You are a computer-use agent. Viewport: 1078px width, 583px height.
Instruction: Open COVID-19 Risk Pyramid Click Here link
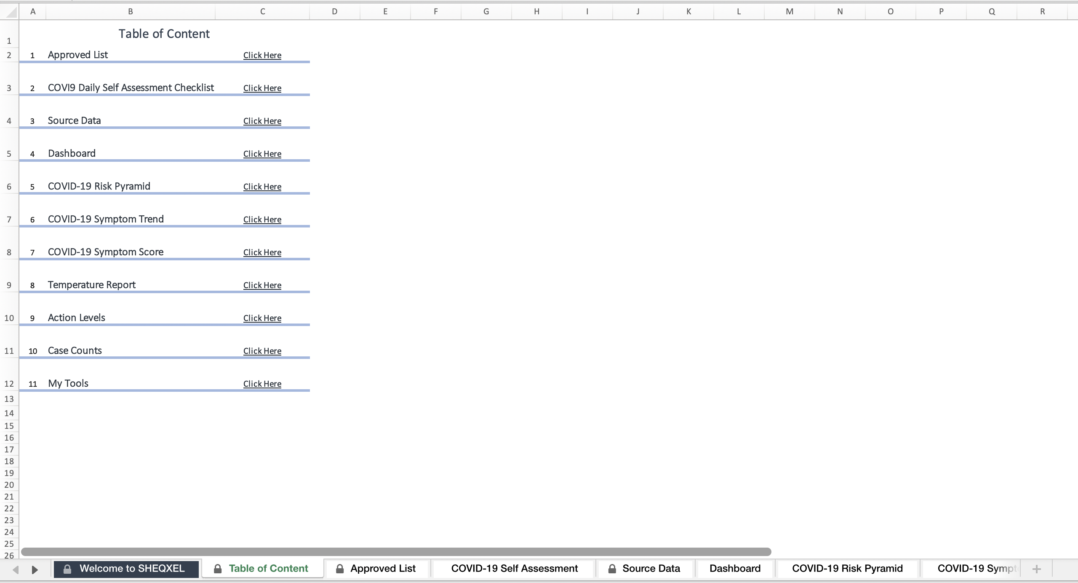[x=262, y=187]
